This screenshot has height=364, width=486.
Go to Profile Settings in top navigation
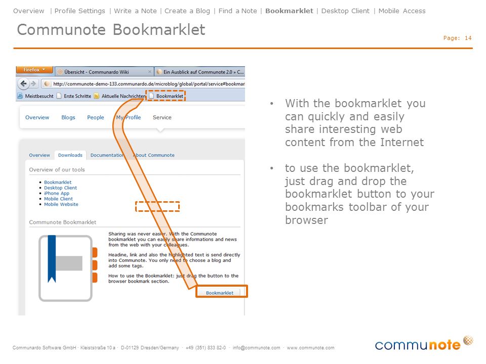click(x=79, y=11)
